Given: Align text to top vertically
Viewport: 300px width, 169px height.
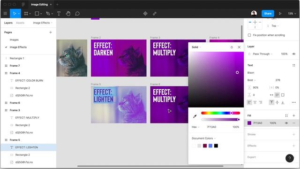Looking at the screenshot, I should 271,102.
